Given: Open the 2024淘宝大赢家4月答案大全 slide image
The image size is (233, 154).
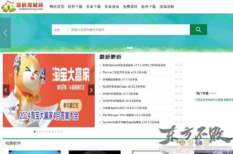Looking at the screenshot, I should (49, 90).
